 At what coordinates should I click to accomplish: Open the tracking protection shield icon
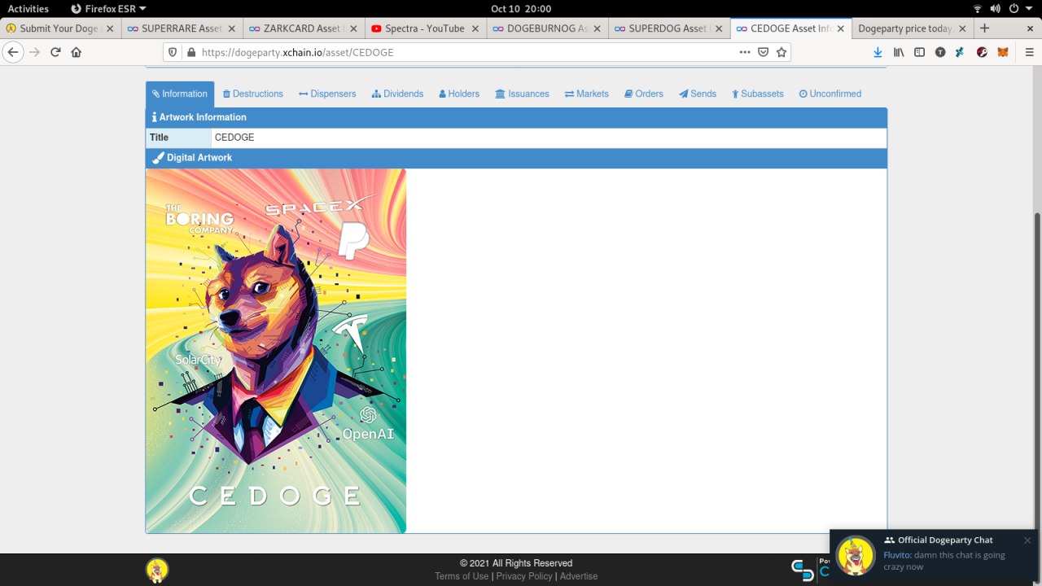[173, 52]
